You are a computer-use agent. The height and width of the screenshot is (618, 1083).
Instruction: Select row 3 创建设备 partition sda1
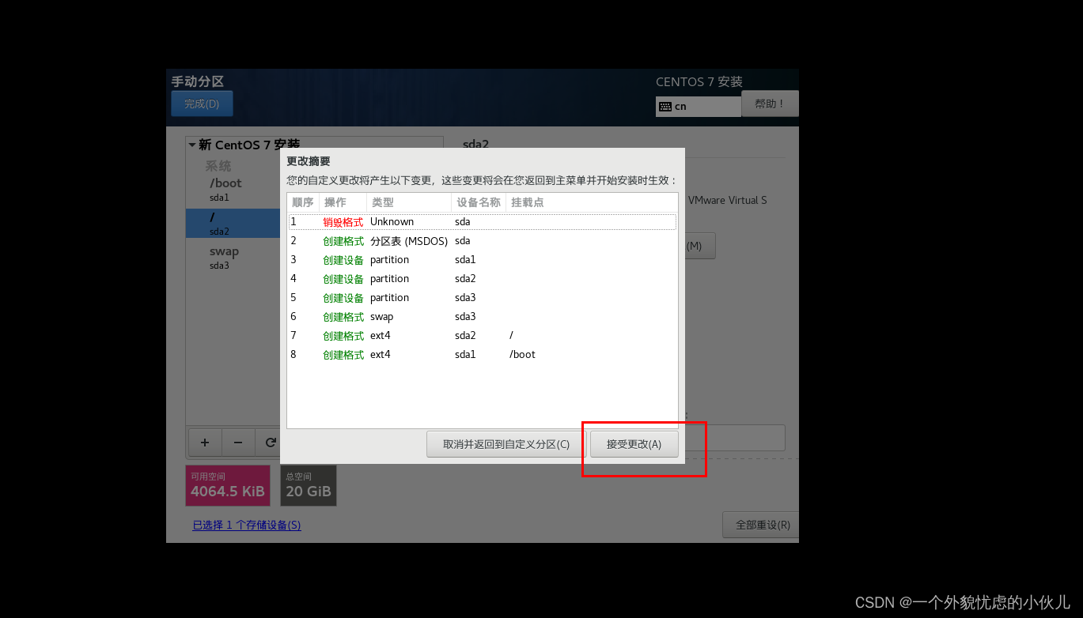482,260
